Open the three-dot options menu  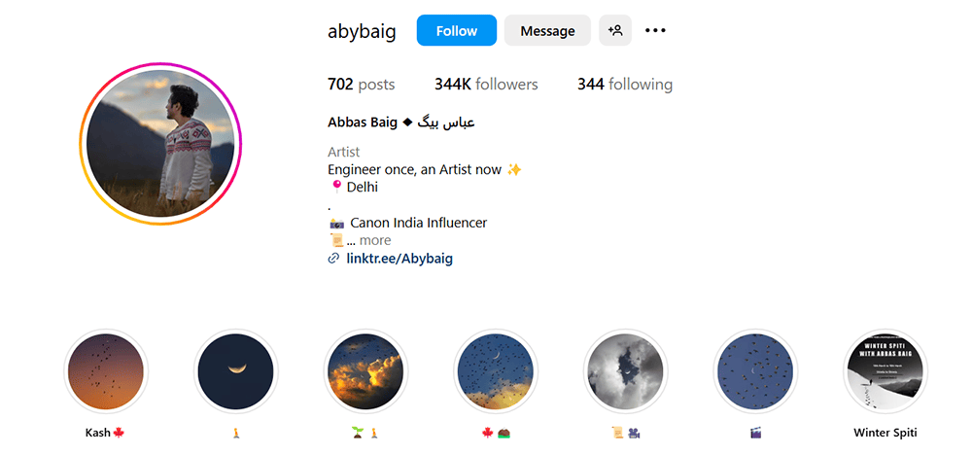(x=655, y=30)
